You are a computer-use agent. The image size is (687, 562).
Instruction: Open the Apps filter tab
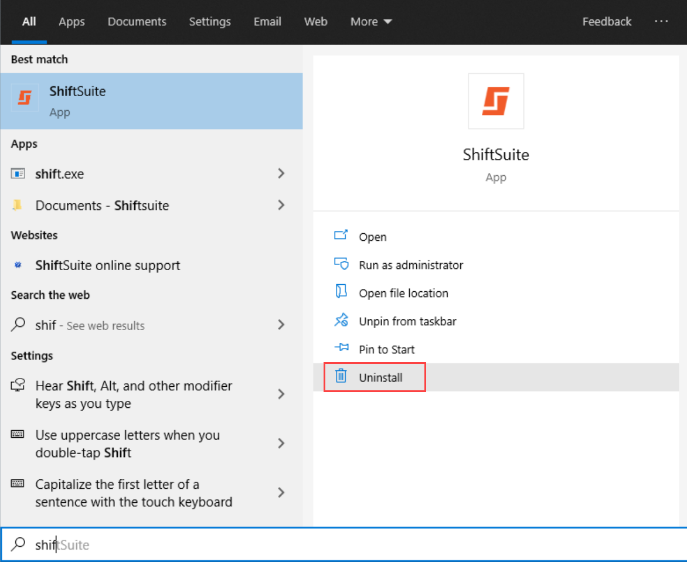coord(72,22)
